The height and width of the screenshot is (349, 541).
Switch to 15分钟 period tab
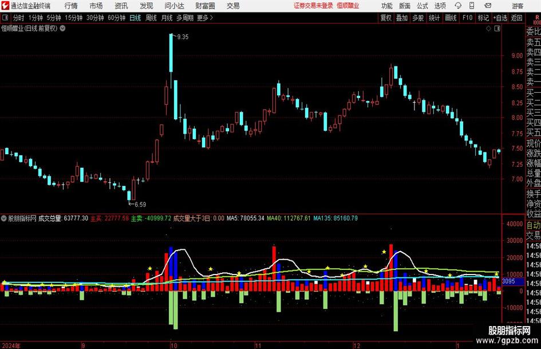73,18
